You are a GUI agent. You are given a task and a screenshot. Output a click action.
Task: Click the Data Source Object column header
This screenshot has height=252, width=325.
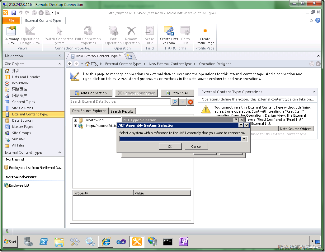[x=295, y=128]
